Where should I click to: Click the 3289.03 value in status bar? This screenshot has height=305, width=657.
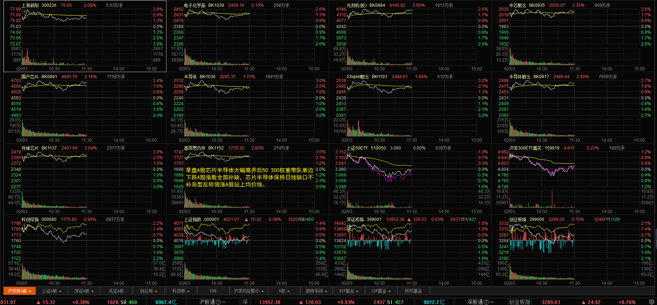[551, 302]
